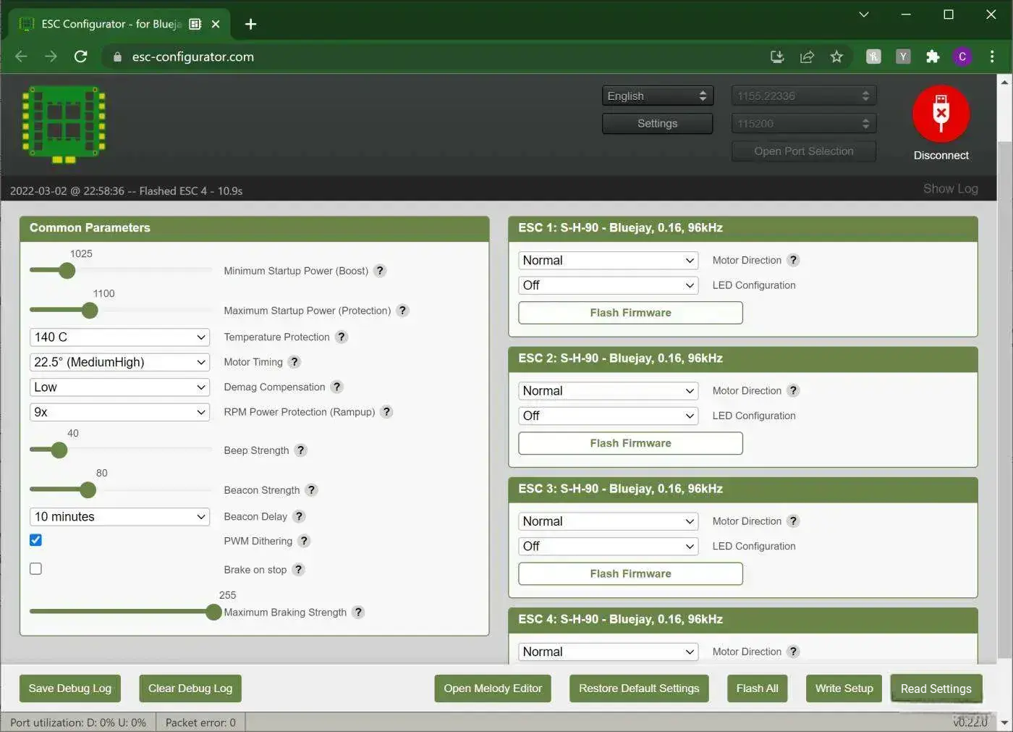Open the Demag Compensation help tooltip
Viewport: 1013px width, 732px height.
[x=336, y=387]
